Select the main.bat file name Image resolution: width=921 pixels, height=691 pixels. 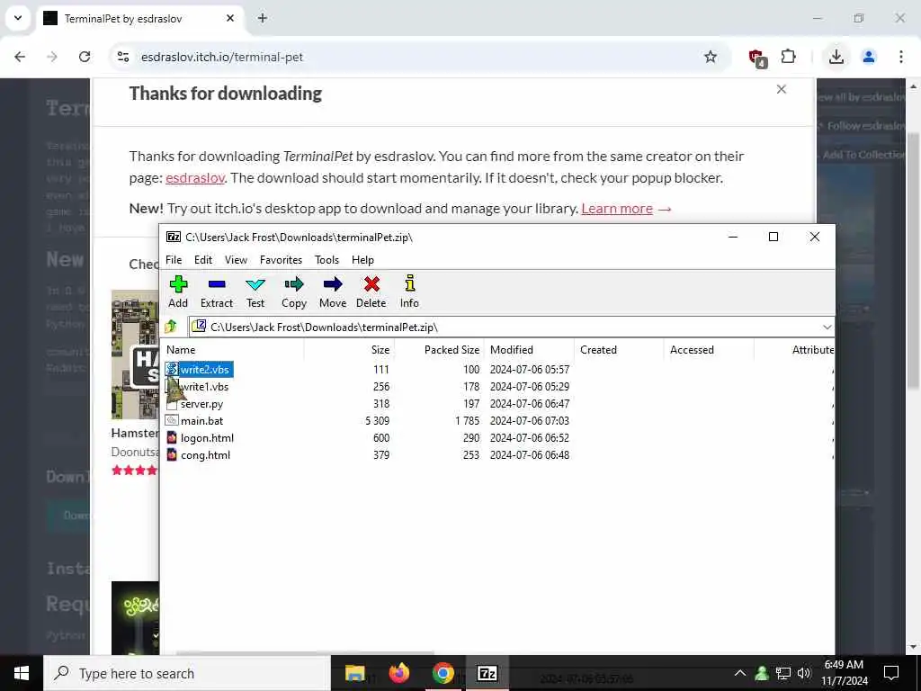202,421
